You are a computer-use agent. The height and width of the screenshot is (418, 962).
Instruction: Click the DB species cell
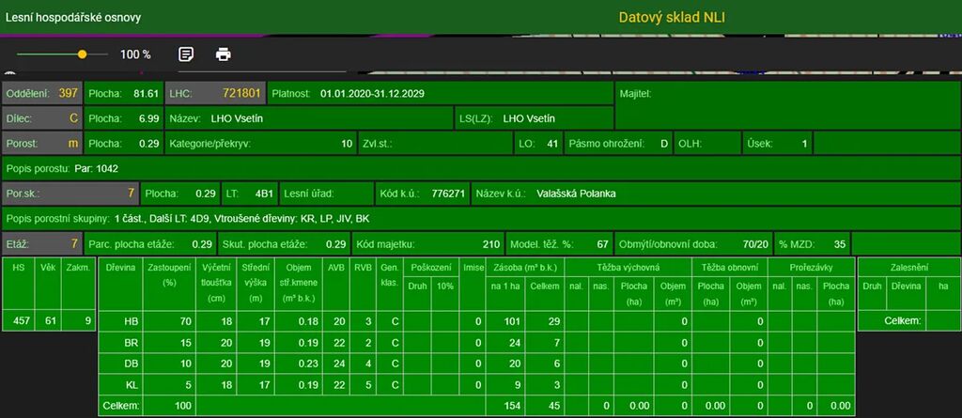[x=132, y=363]
